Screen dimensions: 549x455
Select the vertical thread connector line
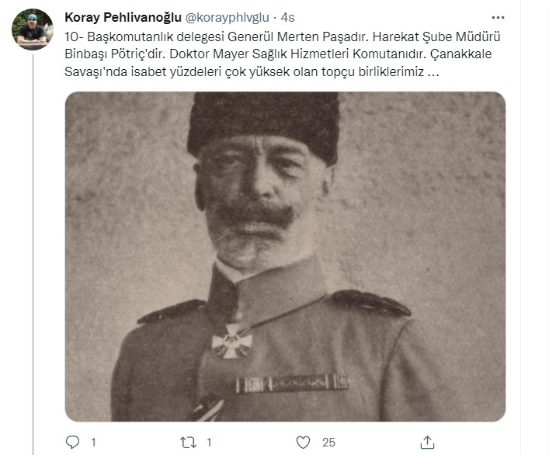tap(33, 255)
